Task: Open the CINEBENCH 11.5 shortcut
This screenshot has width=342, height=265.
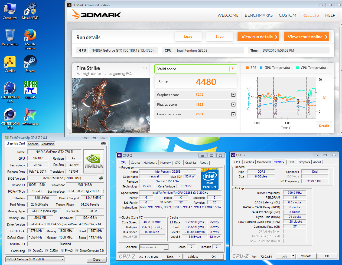Action: [x=10, y=92]
